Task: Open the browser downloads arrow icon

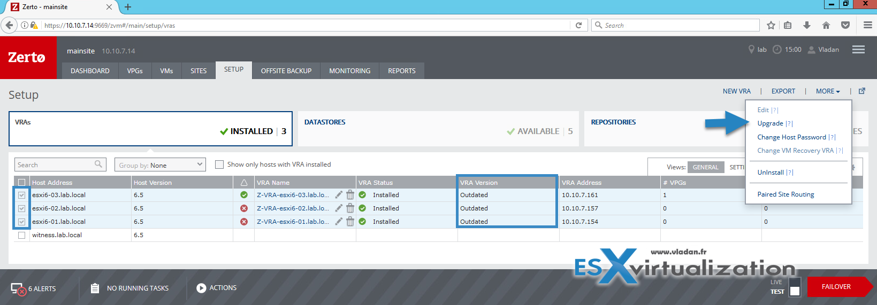Action: [807, 25]
